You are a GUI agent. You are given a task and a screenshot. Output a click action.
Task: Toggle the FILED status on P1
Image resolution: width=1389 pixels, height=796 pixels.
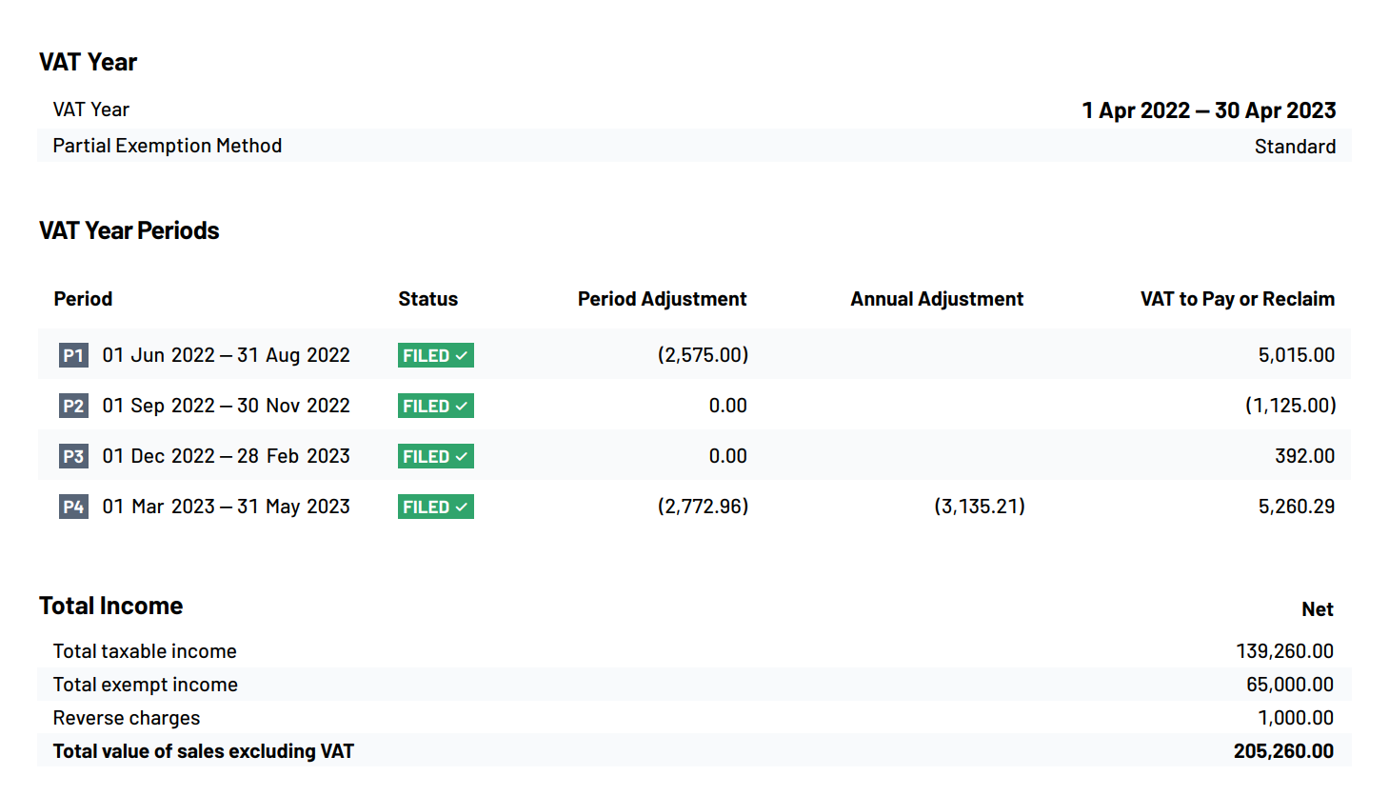pos(435,354)
